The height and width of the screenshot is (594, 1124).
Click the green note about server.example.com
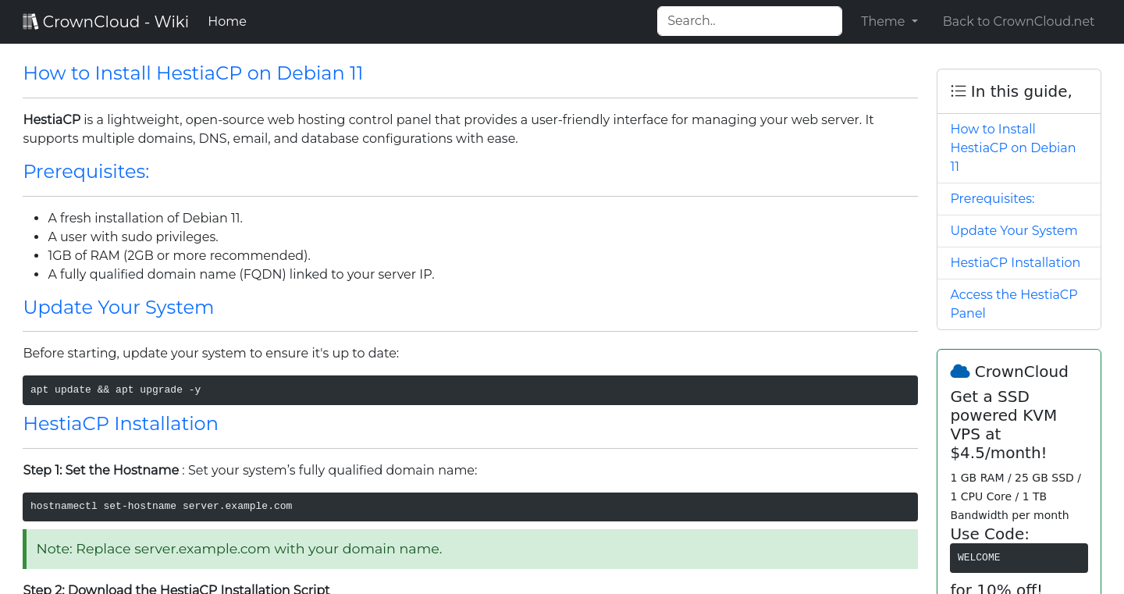(x=470, y=549)
